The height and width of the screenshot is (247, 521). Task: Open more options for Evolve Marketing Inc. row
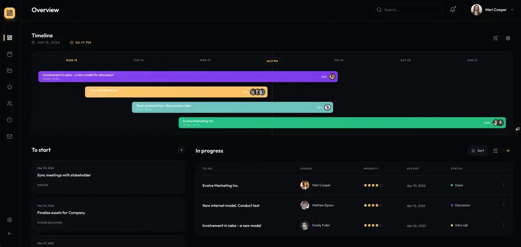(504, 185)
